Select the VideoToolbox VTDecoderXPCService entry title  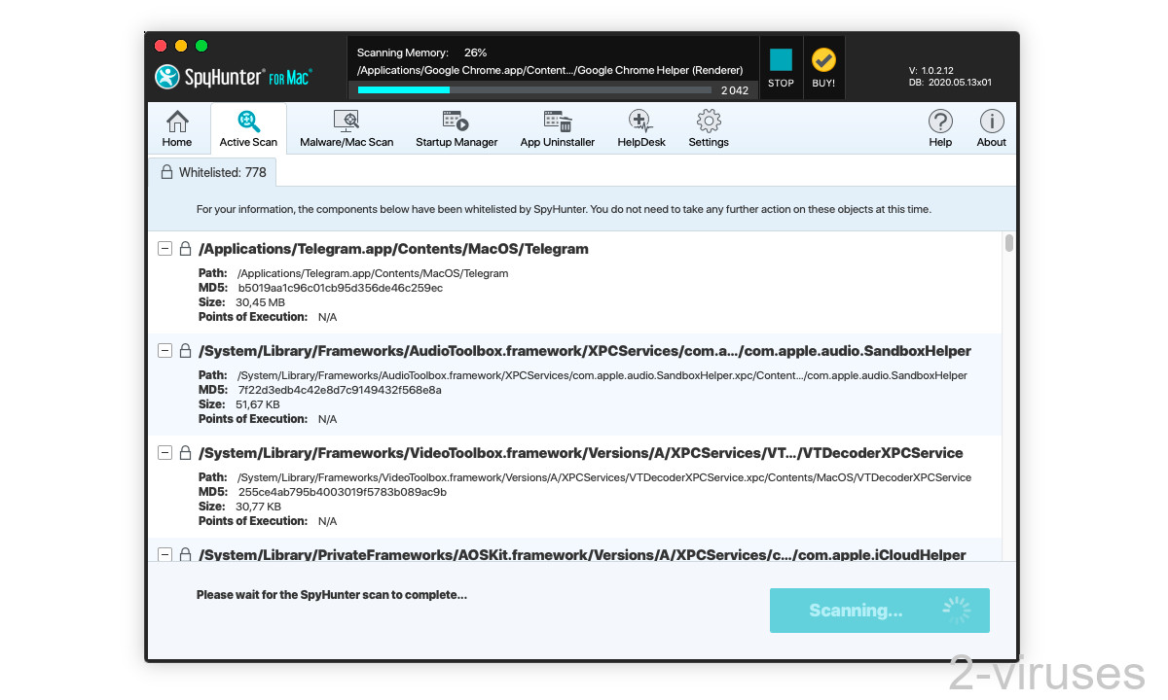pos(581,453)
